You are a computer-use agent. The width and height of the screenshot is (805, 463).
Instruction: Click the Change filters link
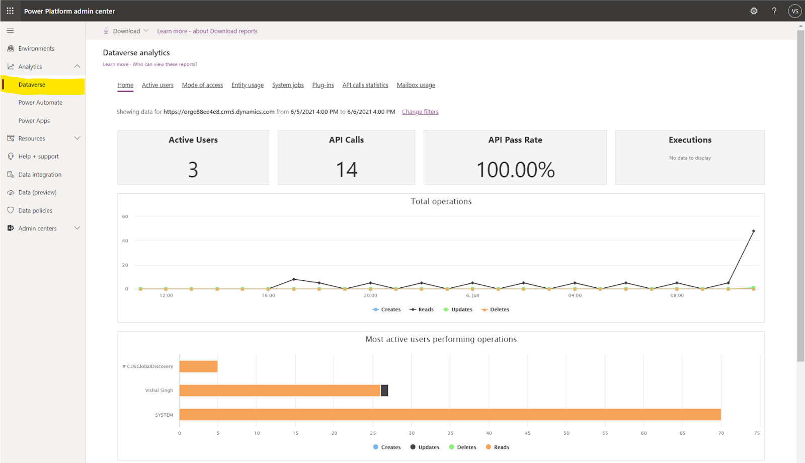[420, 112]
